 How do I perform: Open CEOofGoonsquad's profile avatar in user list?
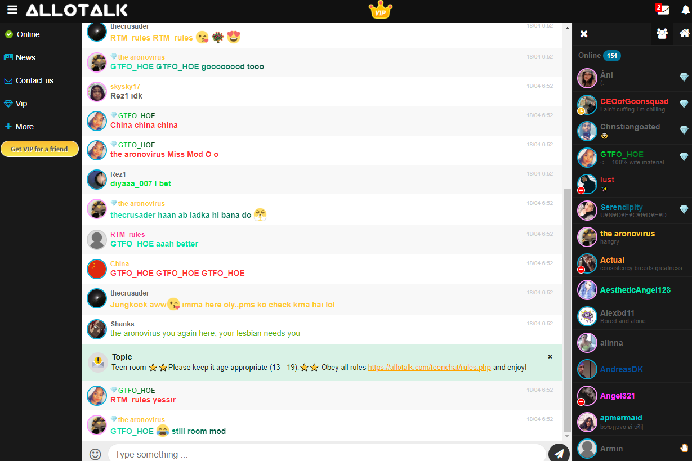click(x=587, y=105)
